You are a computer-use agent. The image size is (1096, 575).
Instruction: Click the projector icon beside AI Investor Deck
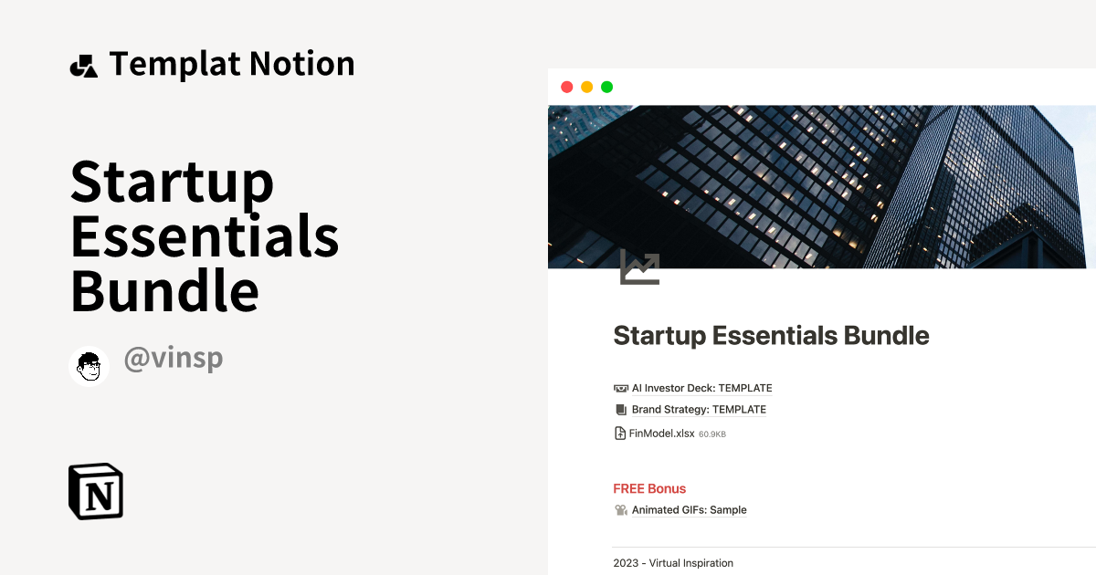coord(621,387)
